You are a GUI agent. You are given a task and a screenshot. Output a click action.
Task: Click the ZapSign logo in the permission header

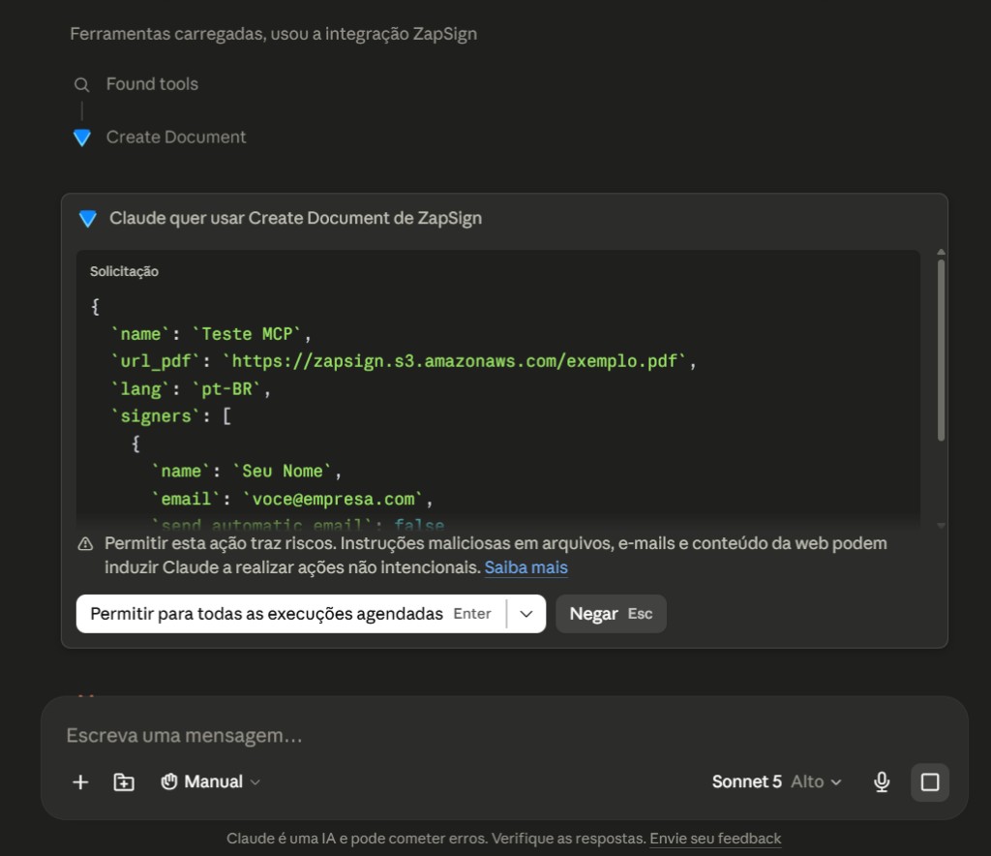tap(88, 219)
